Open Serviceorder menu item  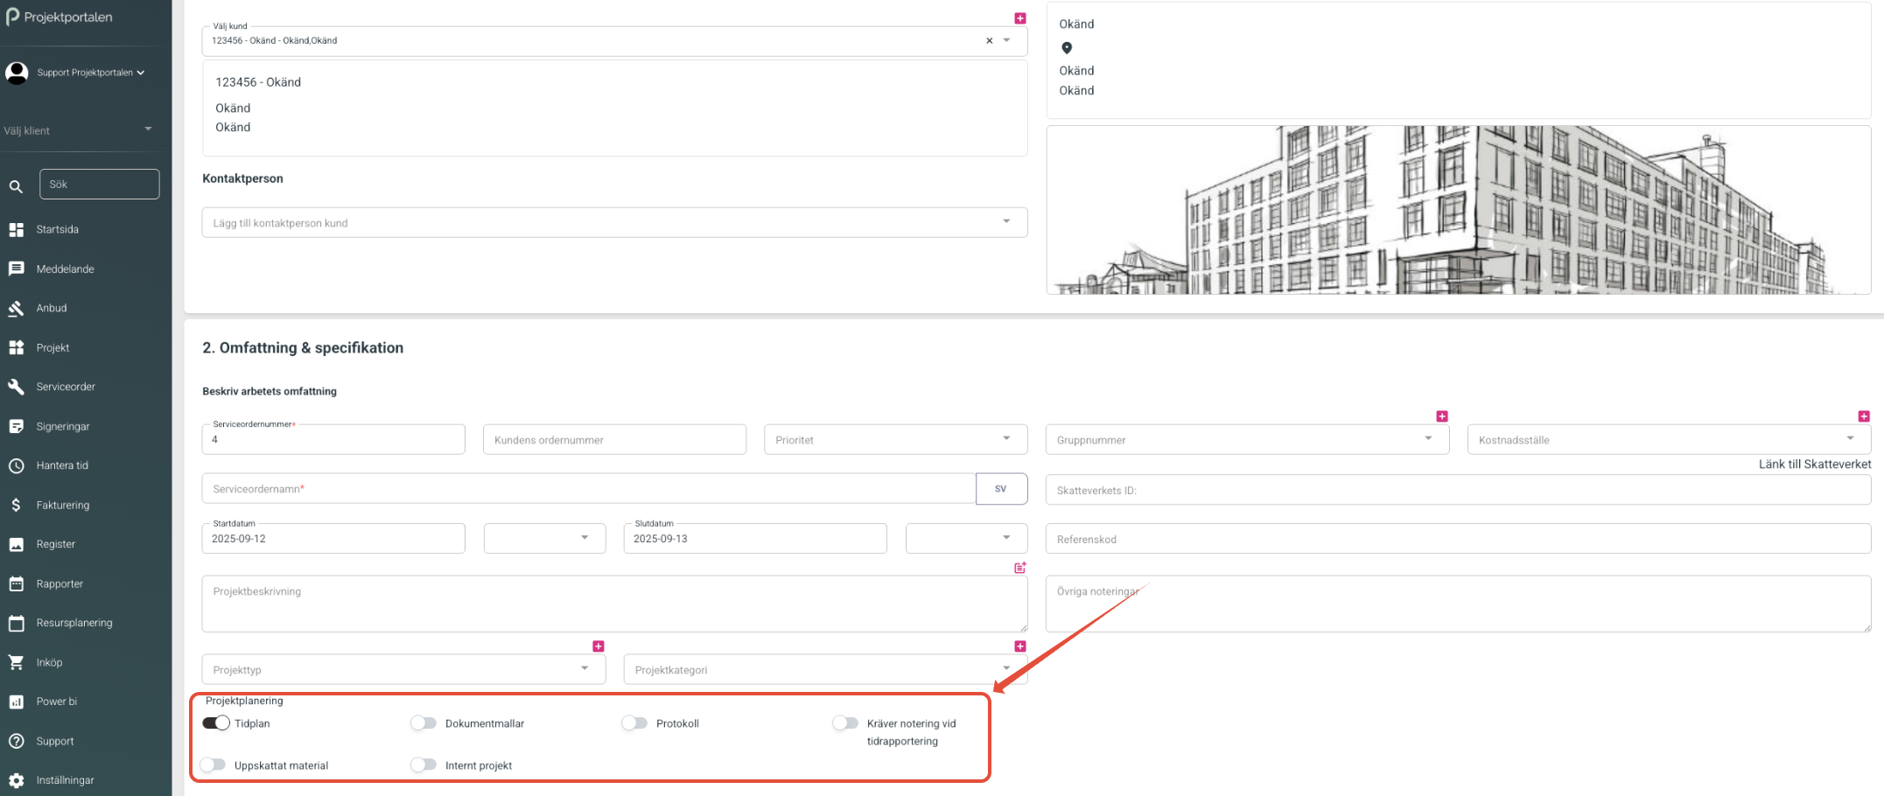coord(66,387)
